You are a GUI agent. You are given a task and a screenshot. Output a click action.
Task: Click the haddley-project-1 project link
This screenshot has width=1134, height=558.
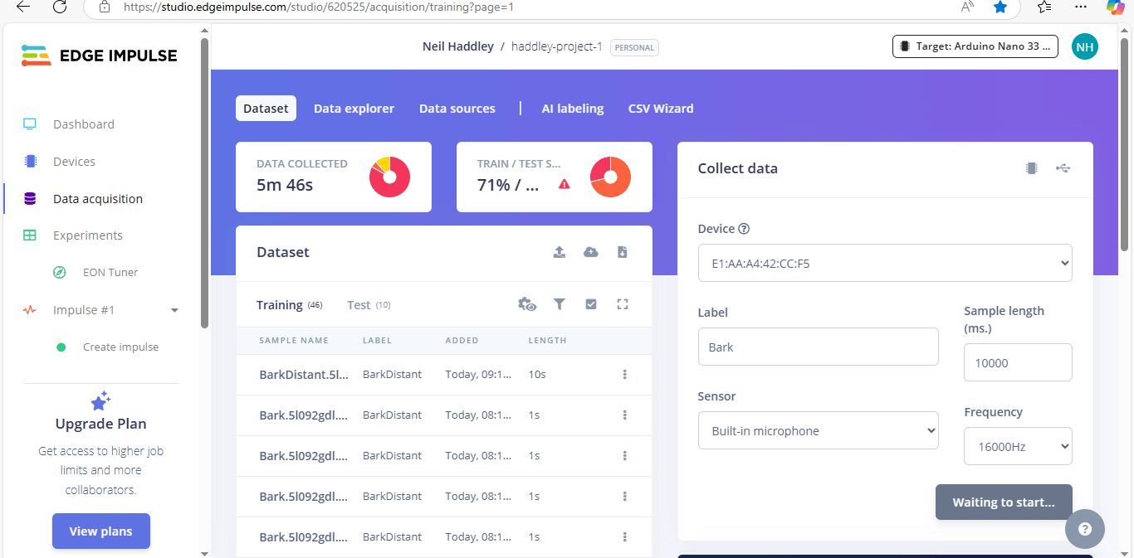(557, 46)
